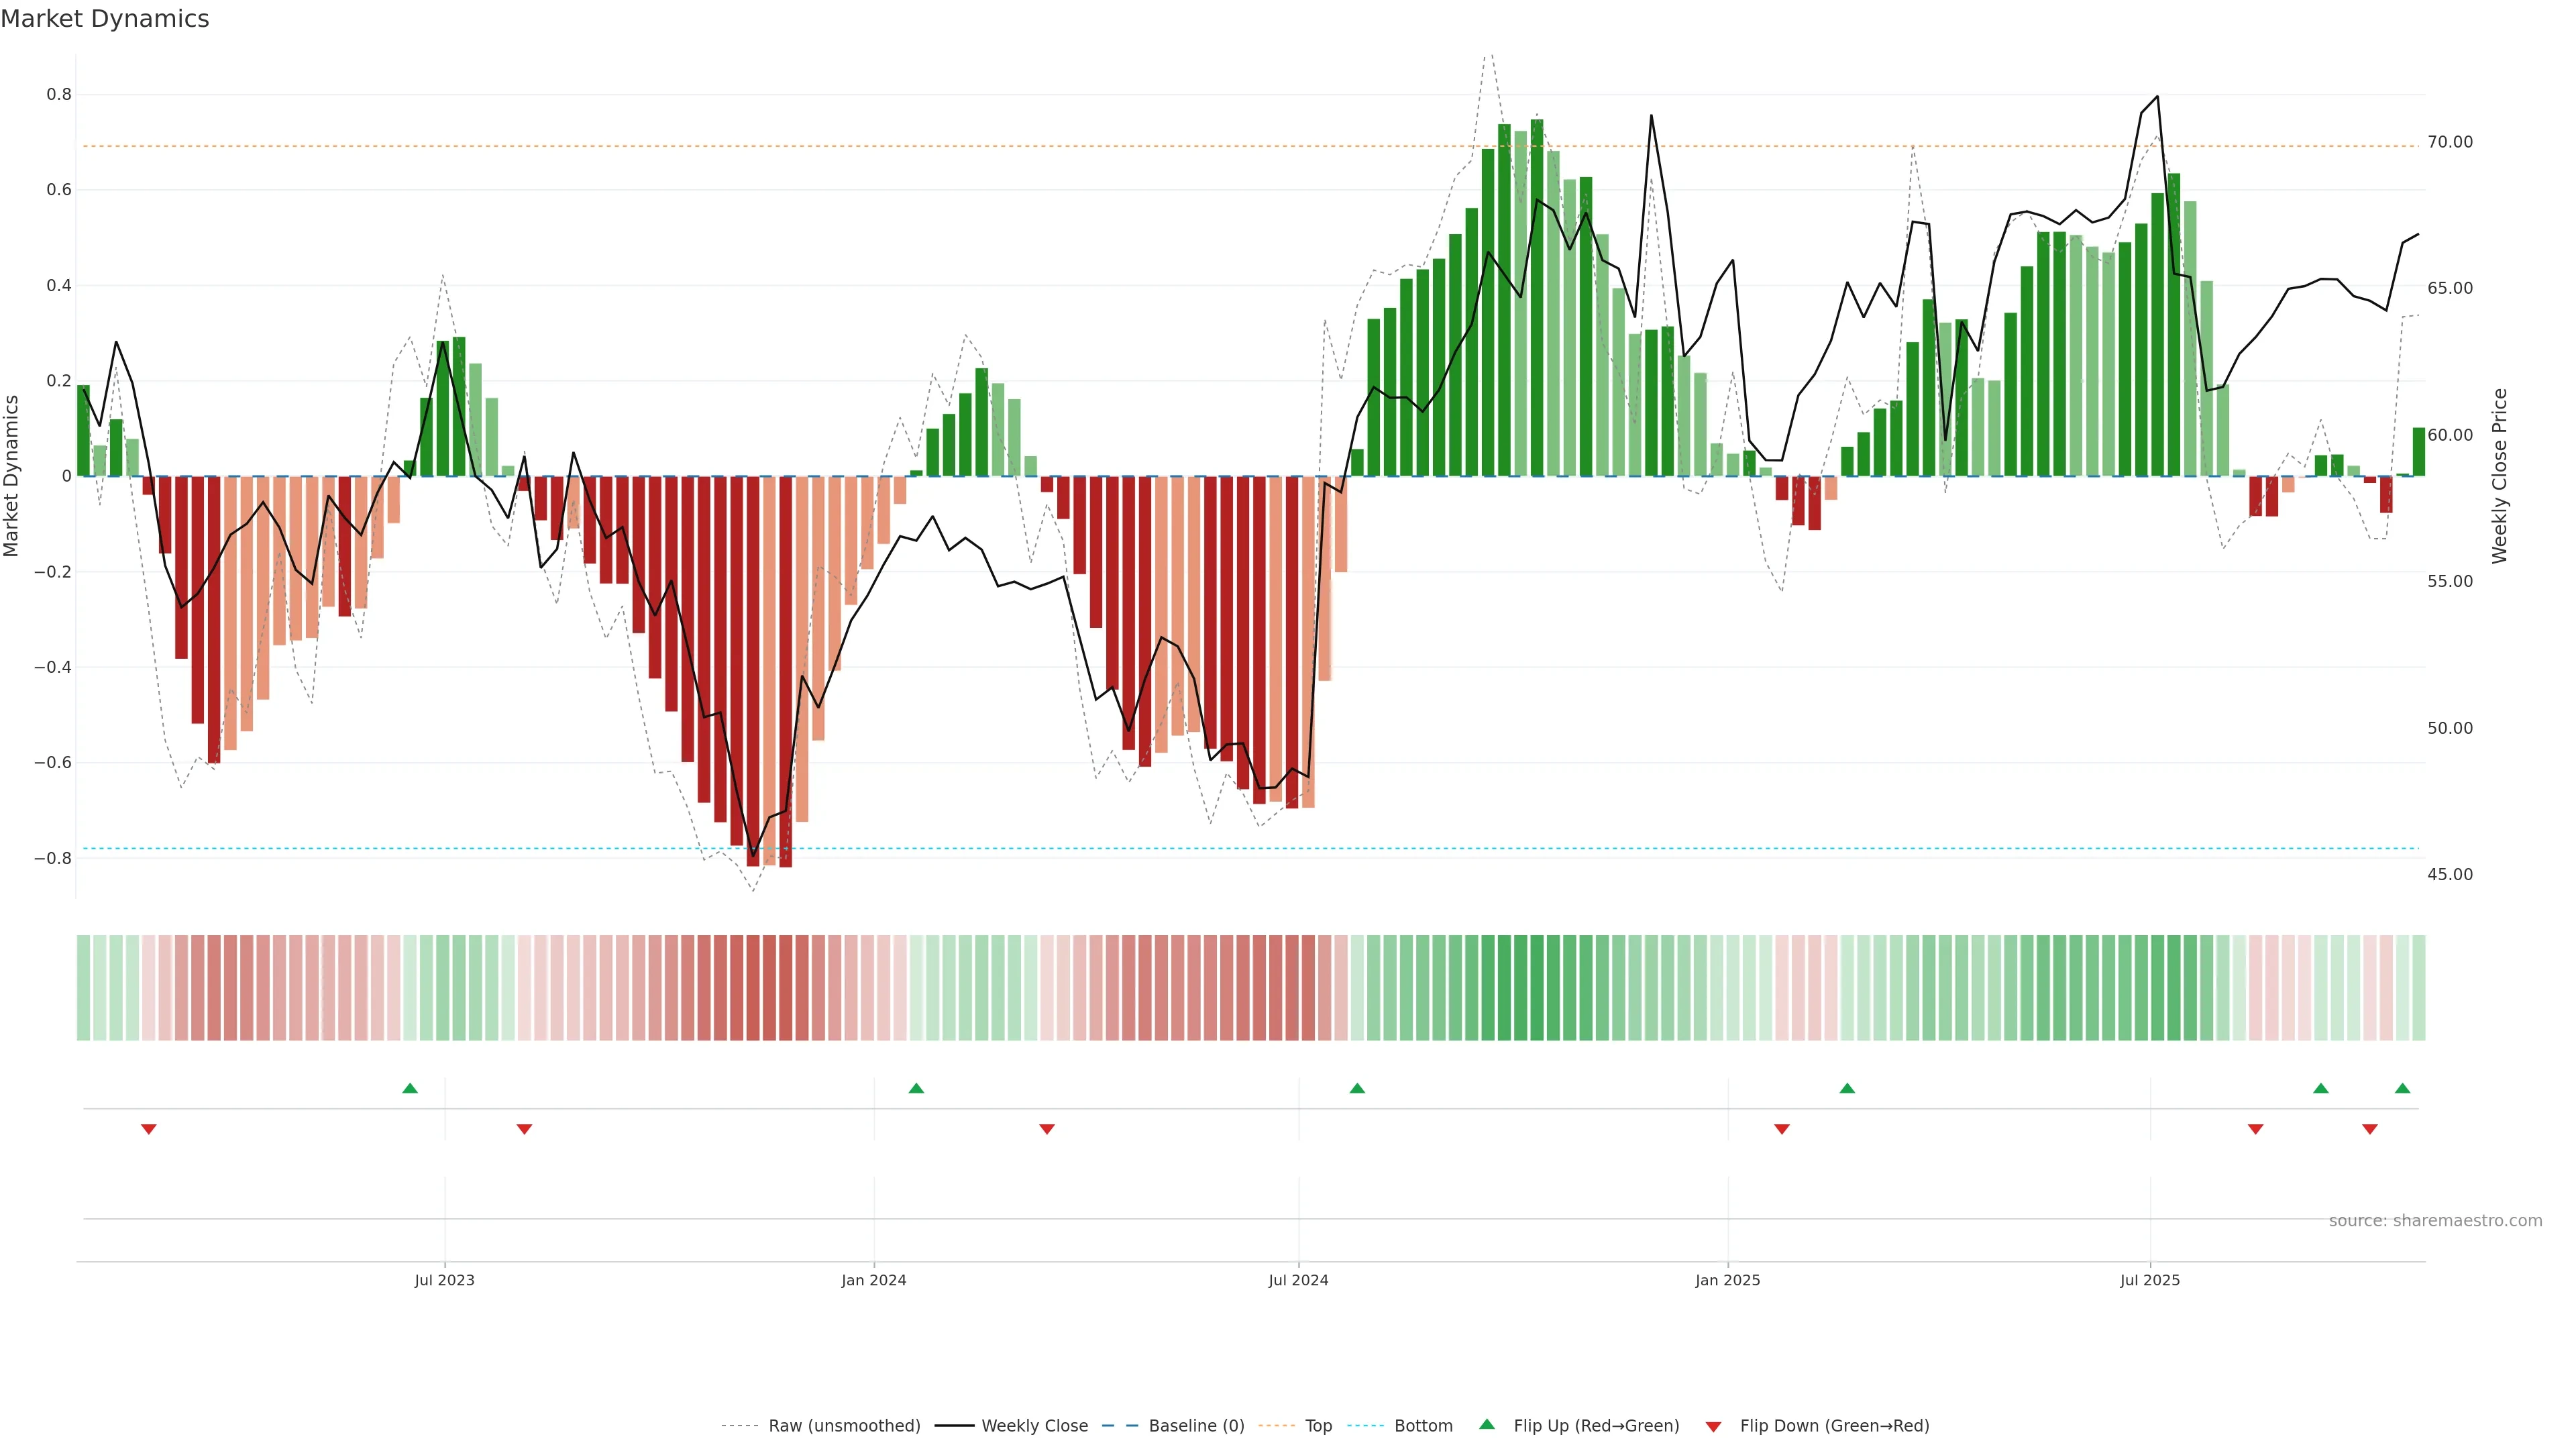Click the Top legend entry
This screenshot has height=1449, width=2576.
pos(1318,1426)
